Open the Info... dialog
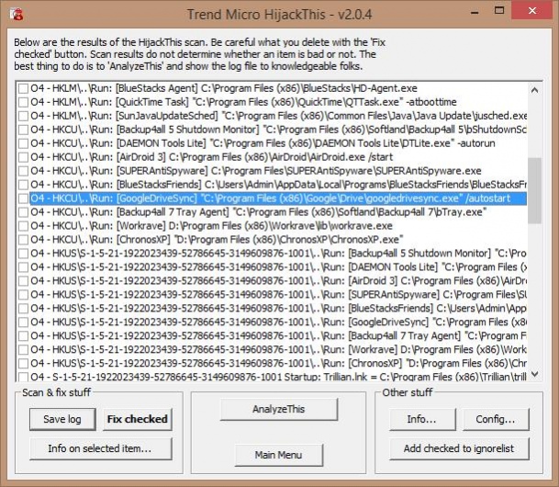 tap(422, 419)
